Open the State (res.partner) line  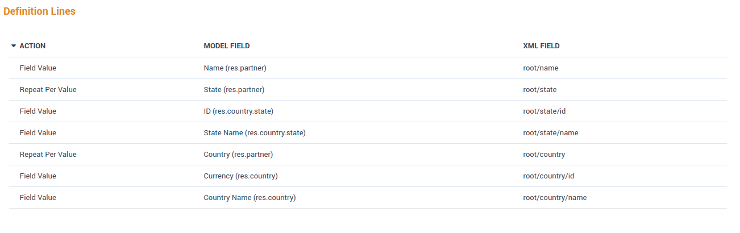234,90
